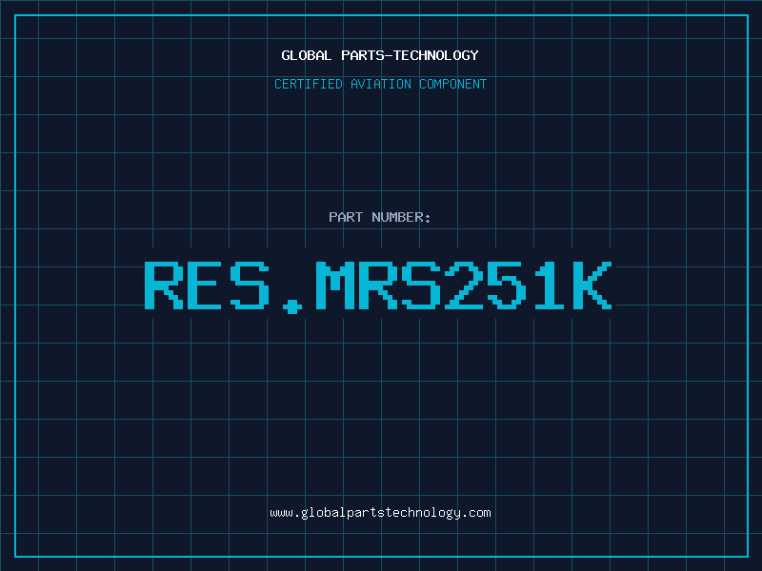Viewport: 762px width, 571px height.
Task: Click the PART NUMBER: label
Action: pos(380,217)
